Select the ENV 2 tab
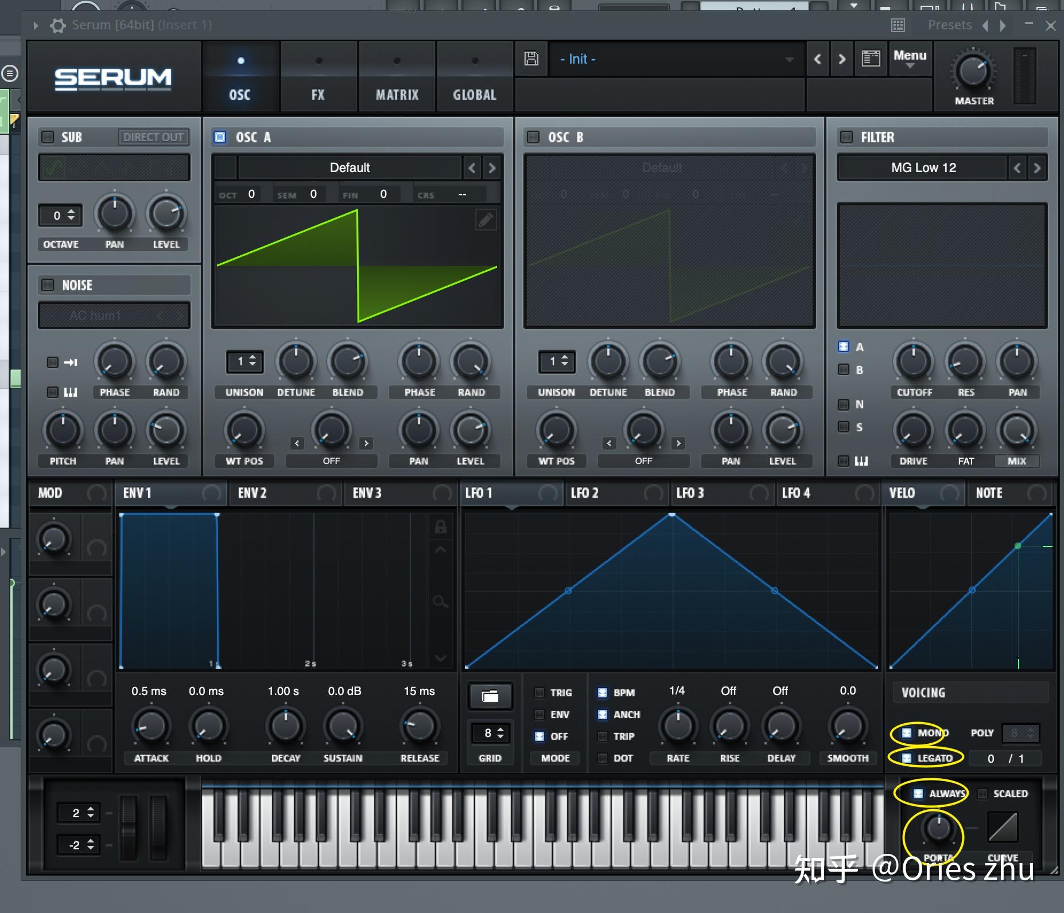This screenshot has height=913, width=1064. tap(286, 493)
